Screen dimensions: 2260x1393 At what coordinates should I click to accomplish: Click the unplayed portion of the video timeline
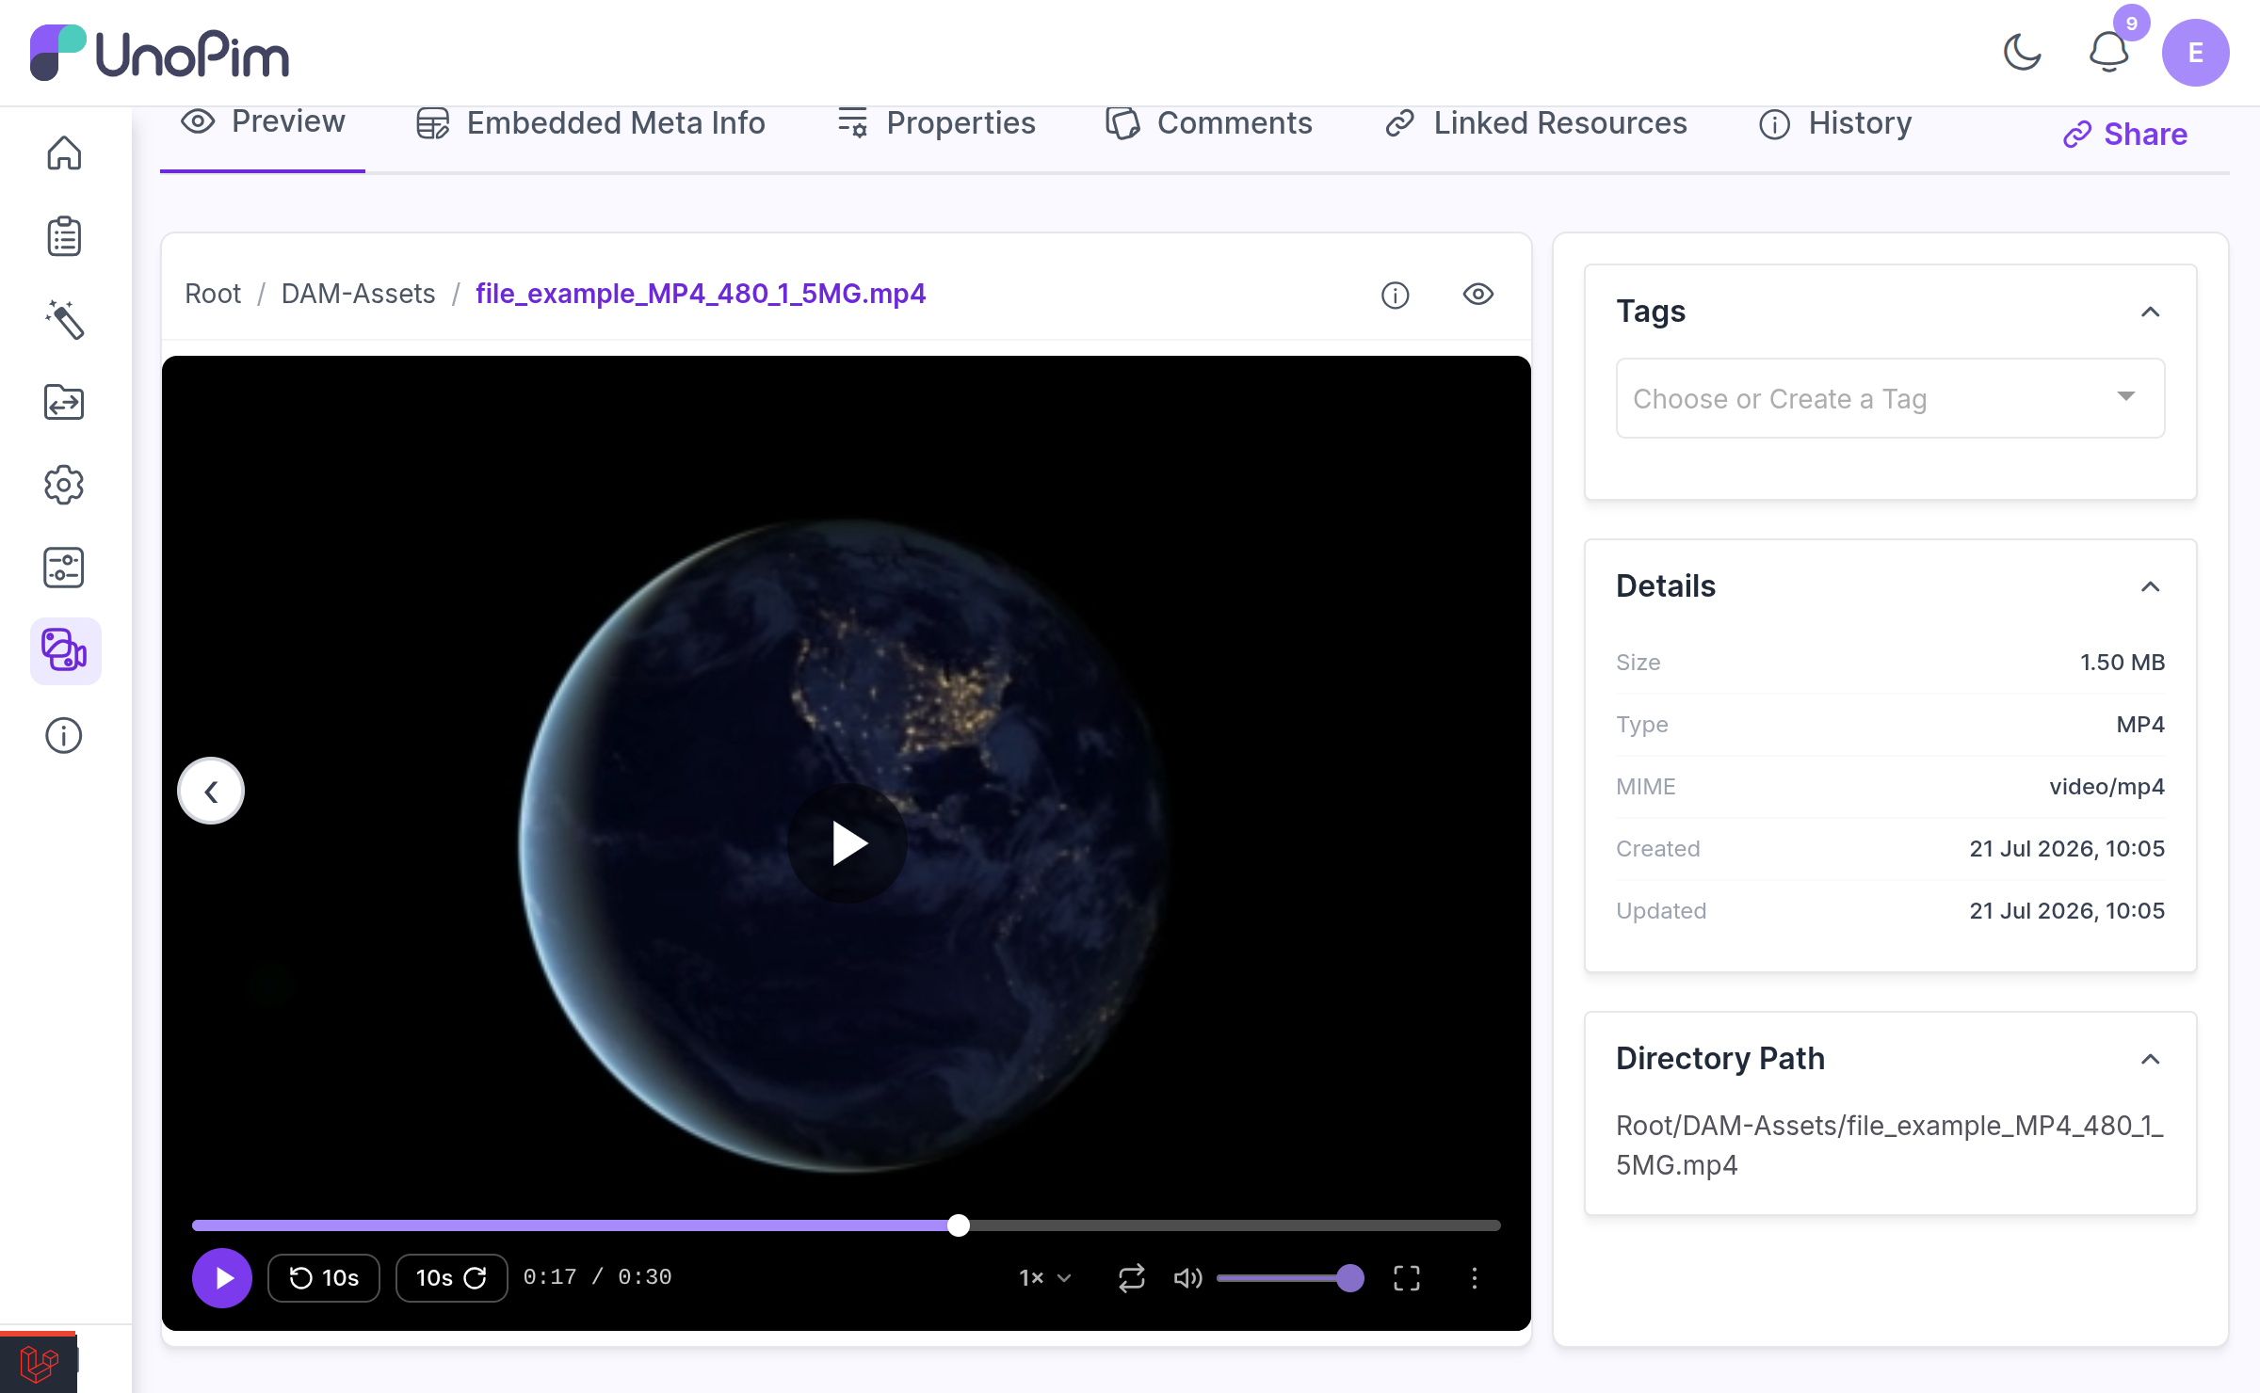[1235, 1225]
